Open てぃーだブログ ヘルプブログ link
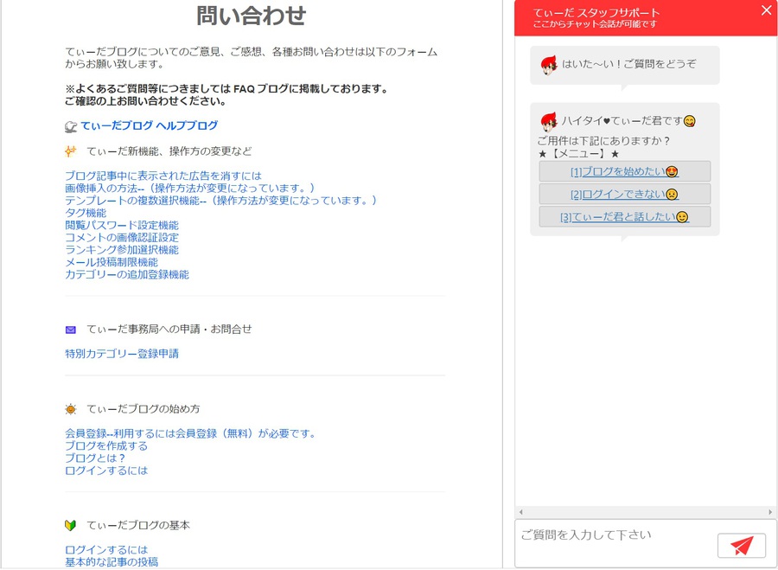The height and width of the screenshot is (570, 778). tap(149, 125)
